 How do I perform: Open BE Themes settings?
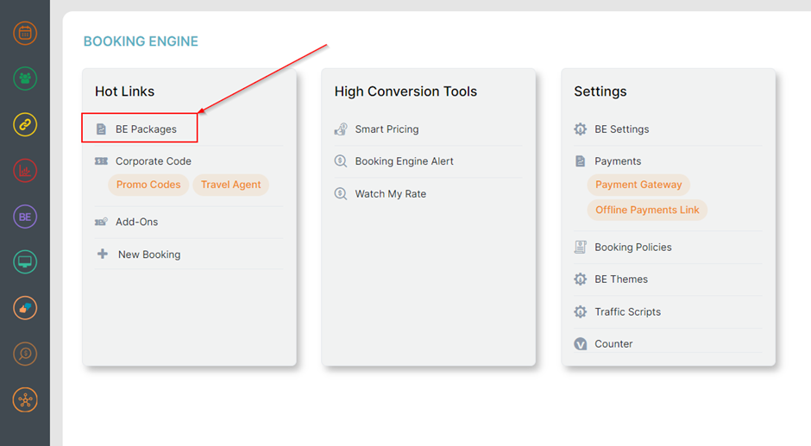(x=620, y=280)
